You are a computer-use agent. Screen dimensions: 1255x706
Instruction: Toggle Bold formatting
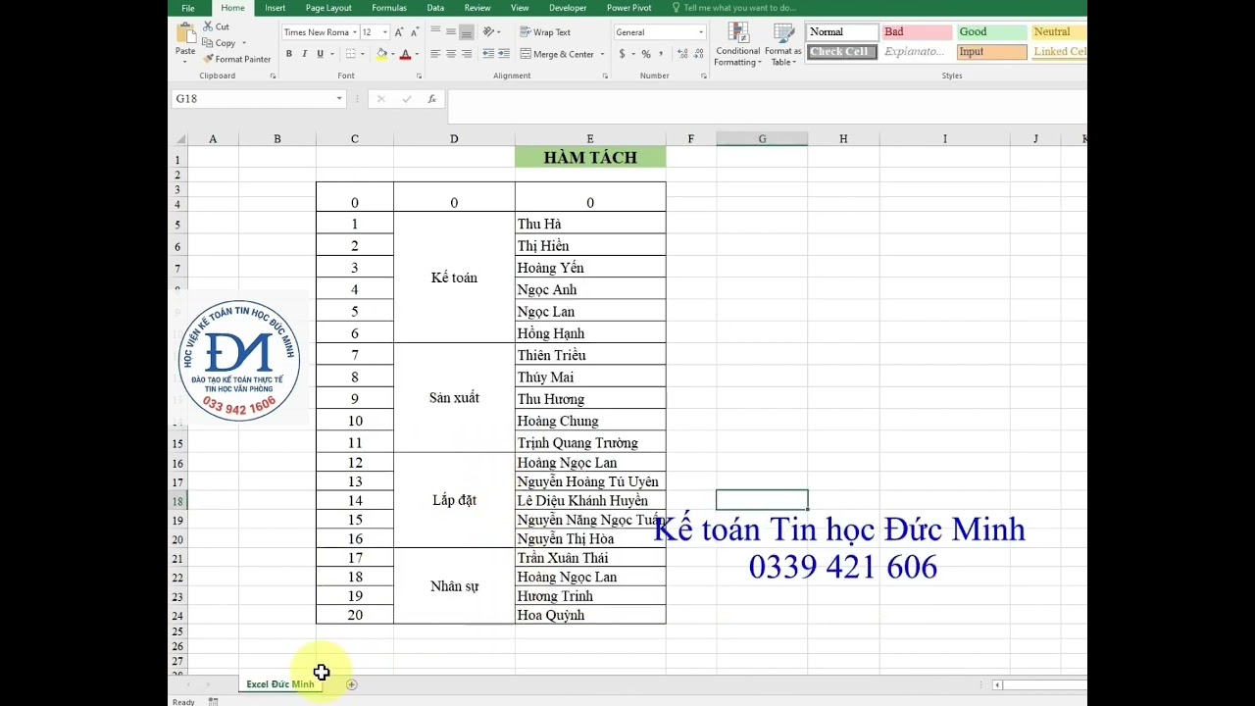click(289, 54)
